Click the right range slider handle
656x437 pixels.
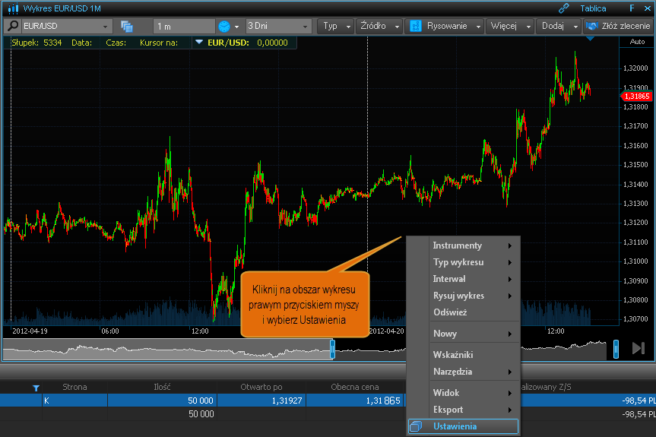tap(616, 349)
